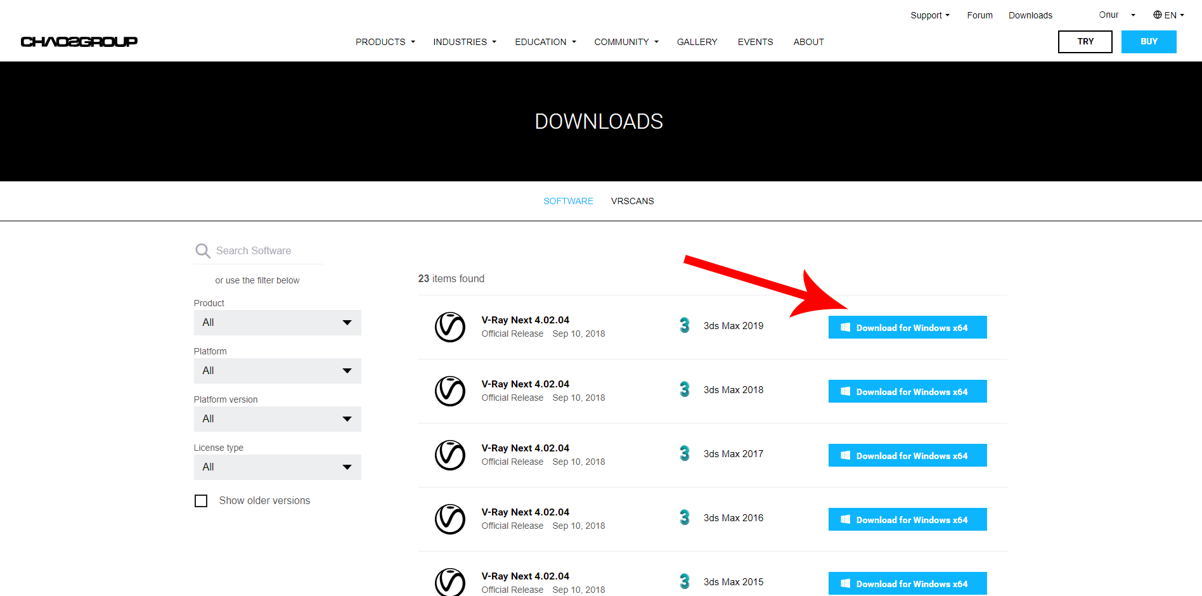Viewport: 1202px width, 596px height.
Task: Open the Education menu
Action: tap(546, 42)
